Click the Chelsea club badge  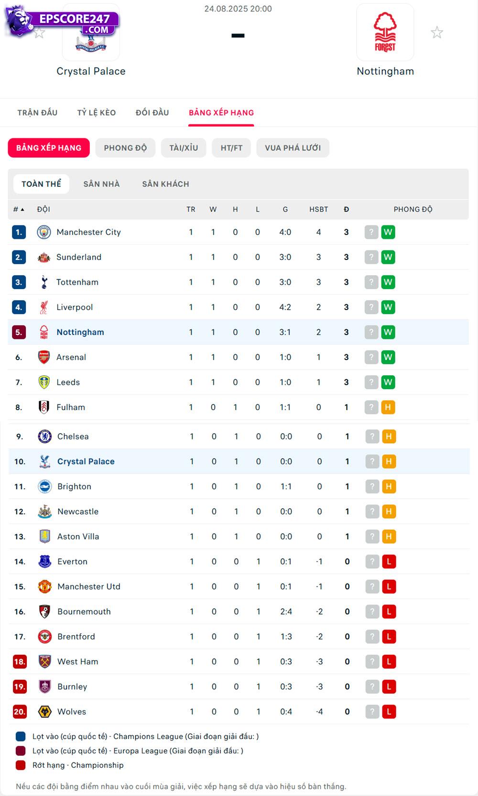click(45, 437)
